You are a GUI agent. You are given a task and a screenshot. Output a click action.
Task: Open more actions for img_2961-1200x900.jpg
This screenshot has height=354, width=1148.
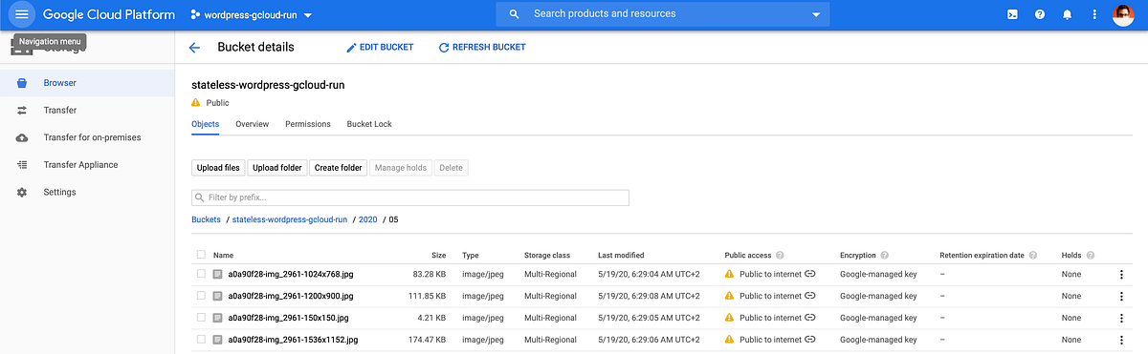(1121, 296)
